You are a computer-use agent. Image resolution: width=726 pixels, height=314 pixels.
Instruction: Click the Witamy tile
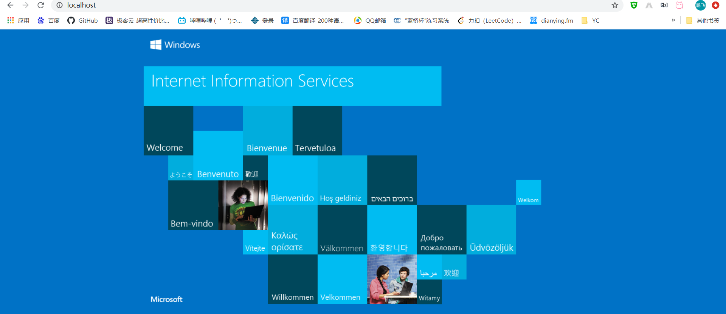[x=429, y=292]
